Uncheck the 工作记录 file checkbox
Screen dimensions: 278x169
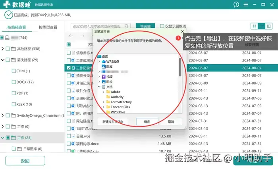pyautogui.click(x=69, y=68)
